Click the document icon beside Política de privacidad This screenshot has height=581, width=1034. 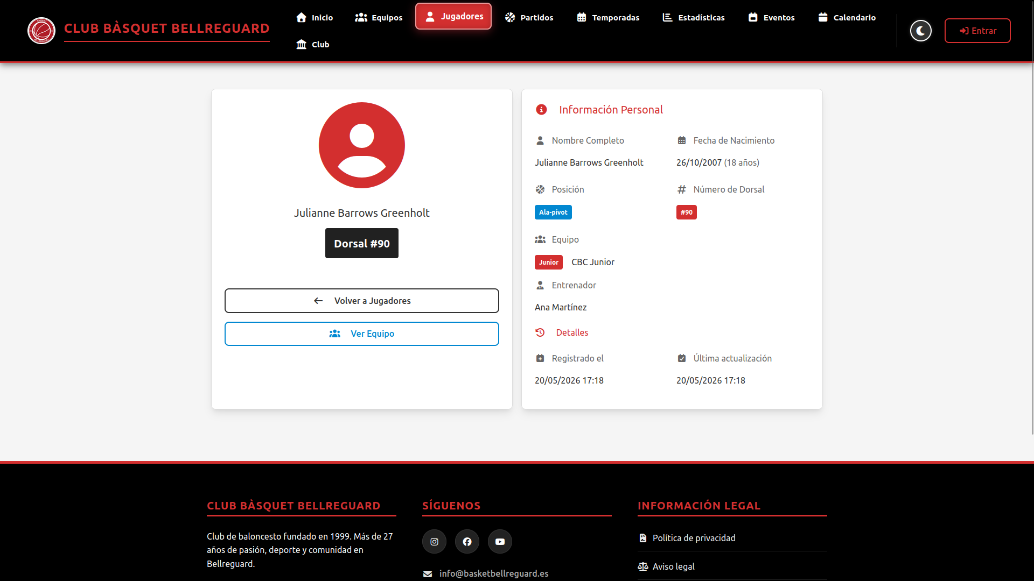click(642, 538)
